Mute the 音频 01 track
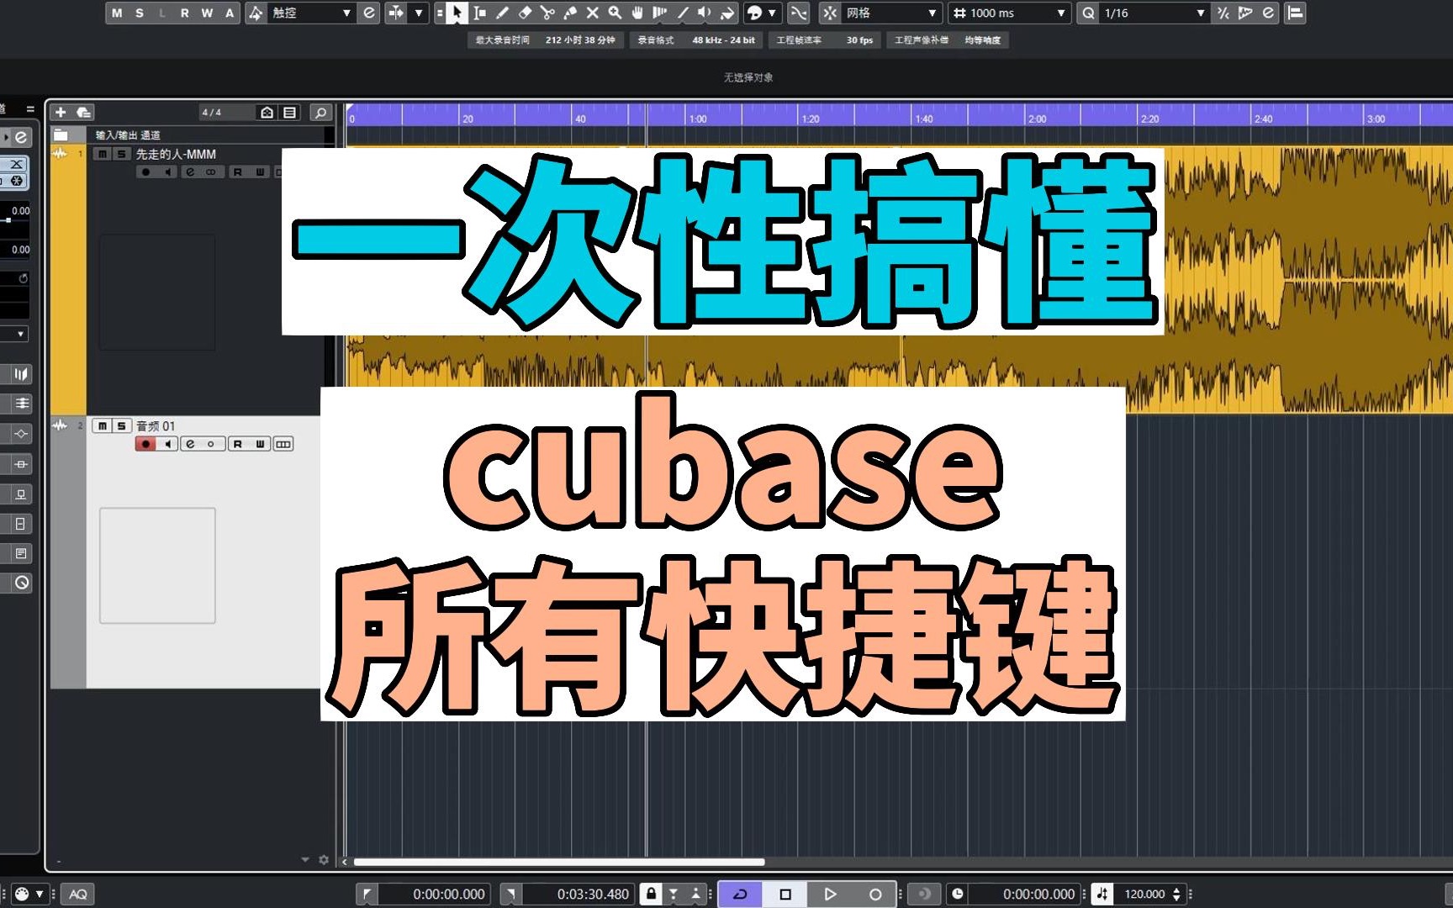Screen dimensions: 1453x908 (x=102, y=426)
